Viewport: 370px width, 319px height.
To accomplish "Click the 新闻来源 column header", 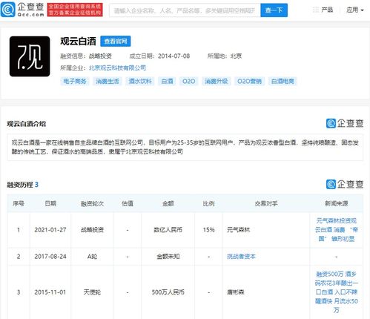I will pyautogui.click(x=337, y=204).
